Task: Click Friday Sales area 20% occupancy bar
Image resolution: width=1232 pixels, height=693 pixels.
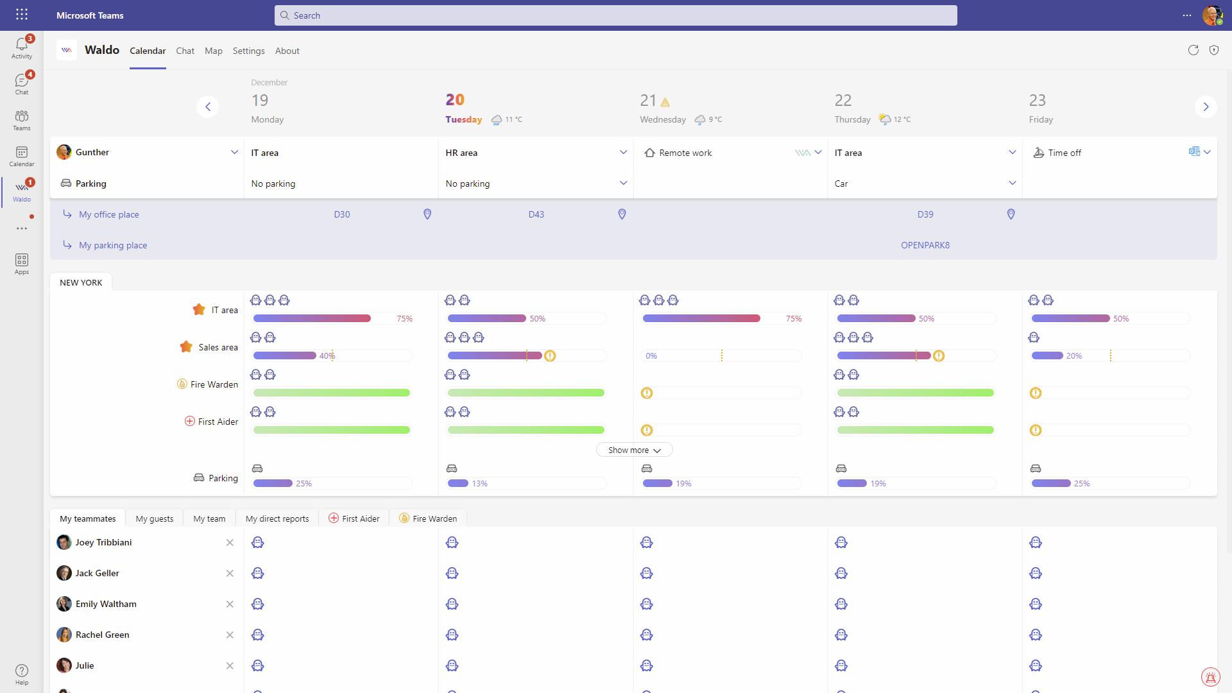Action: 1110,355
